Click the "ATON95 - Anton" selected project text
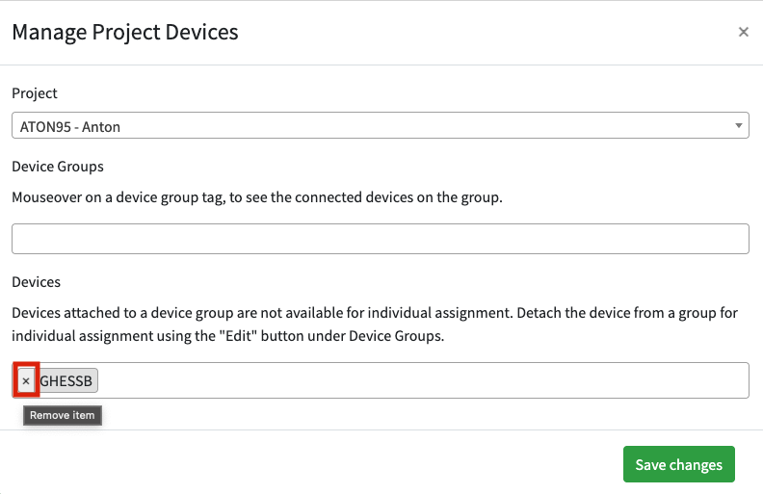Screen dimensions: 763x494 click(70, 126)
